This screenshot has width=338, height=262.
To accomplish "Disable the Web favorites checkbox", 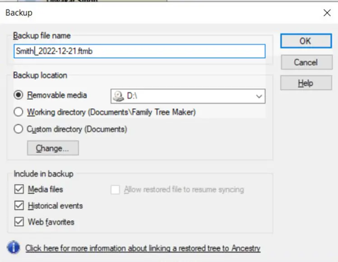I will (x=19, y=222).
